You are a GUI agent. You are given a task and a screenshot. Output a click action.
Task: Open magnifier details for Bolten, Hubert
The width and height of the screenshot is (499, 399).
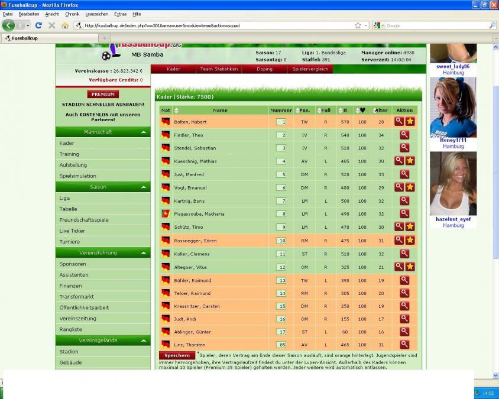pyautogui.click(x=399, y=121)
